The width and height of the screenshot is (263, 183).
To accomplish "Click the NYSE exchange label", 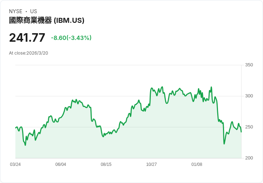I will pos(16,11).
